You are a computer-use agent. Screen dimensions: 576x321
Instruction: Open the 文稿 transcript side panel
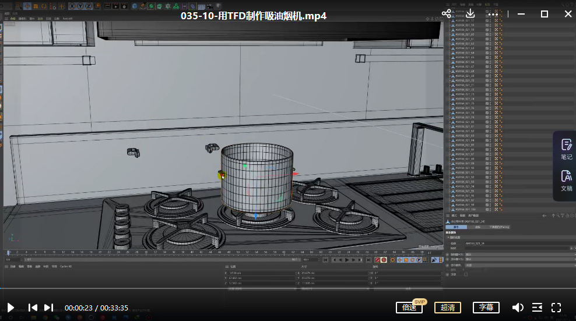tap(566, 181)
